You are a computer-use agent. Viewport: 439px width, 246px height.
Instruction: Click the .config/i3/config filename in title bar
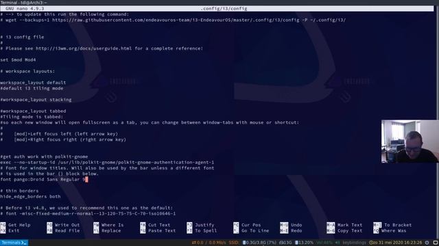pyautogui.click(x=224, y=9)
